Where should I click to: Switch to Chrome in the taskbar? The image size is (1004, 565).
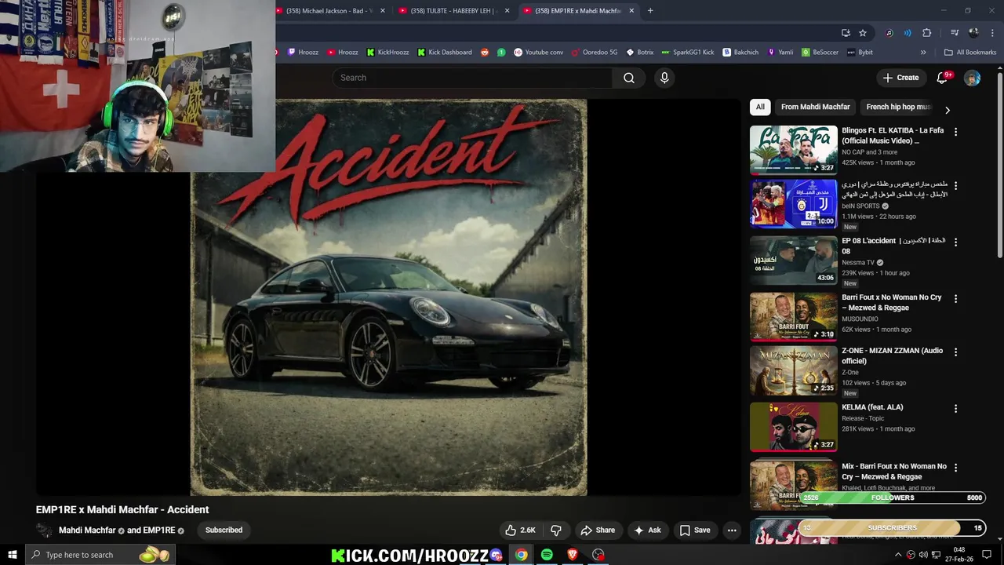pyautogui.click(x=521, y=555)
